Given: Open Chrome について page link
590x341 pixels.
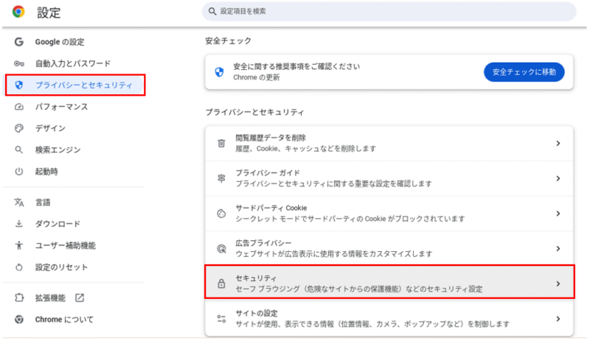Looking at the screenshot, I should pyautogui.click(x=64, y=320).
